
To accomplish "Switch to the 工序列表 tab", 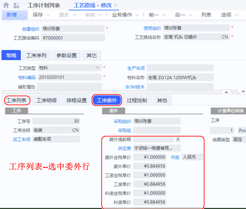I will coord(17,100).
